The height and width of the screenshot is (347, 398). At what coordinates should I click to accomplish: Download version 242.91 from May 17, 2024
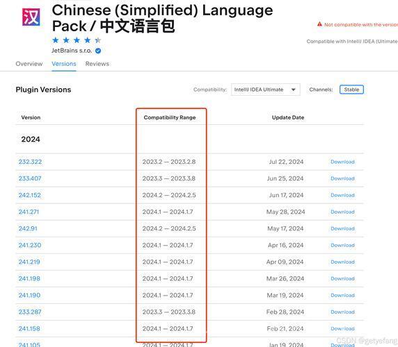tap(342, 228)
